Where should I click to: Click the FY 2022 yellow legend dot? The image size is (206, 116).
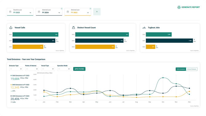[x=11, y=85]
